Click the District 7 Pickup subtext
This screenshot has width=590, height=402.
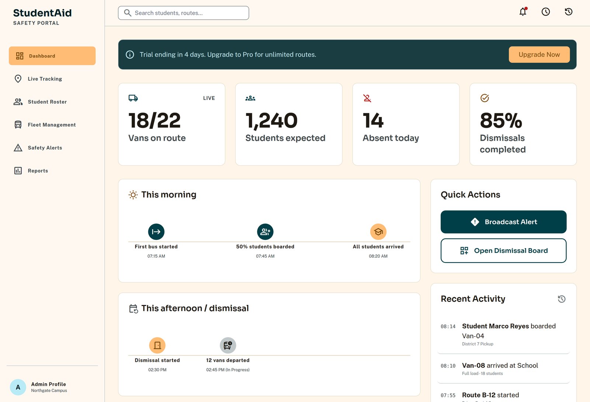coord(478,344)
